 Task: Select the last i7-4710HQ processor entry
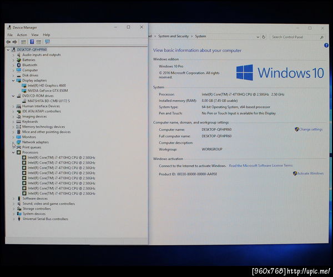coord(62,194)
